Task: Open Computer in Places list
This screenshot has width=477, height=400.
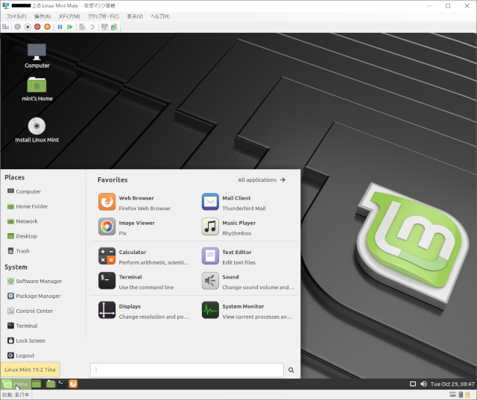Action: [x=24, y=191]
